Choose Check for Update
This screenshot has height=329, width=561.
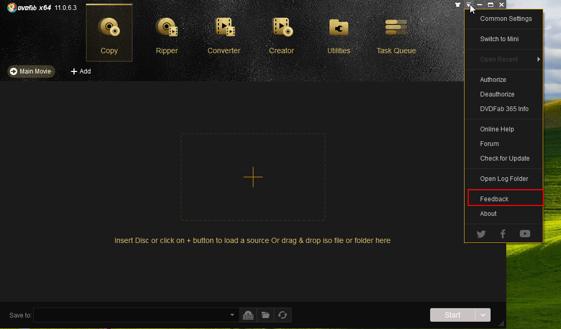tap(505, 159)
